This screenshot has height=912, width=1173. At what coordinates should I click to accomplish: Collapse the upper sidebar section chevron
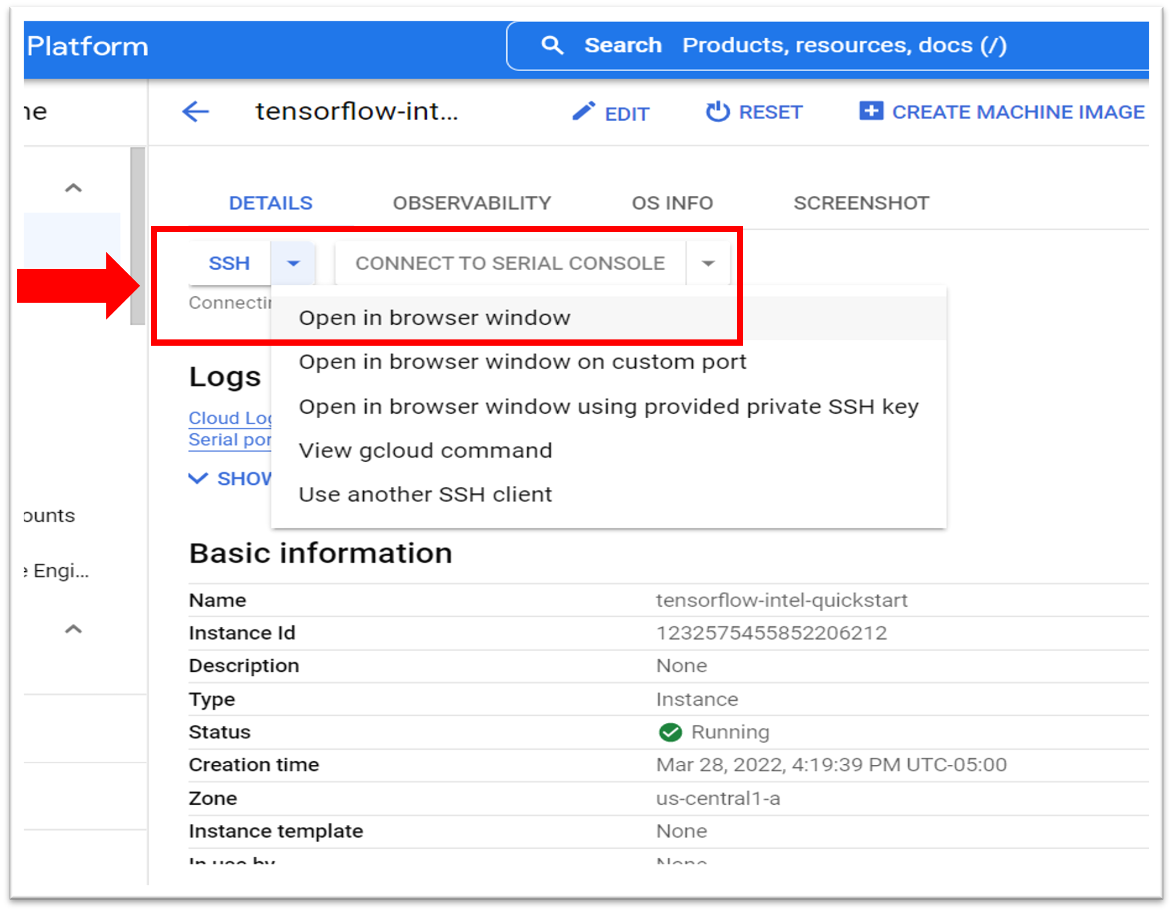tap(73, 188)
